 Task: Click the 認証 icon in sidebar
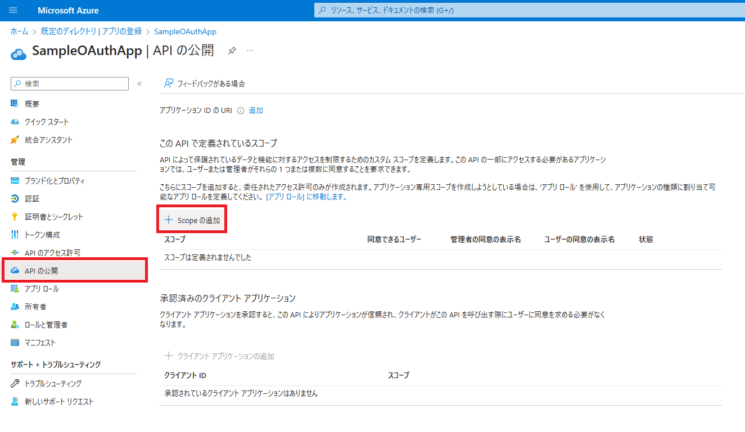15,199
